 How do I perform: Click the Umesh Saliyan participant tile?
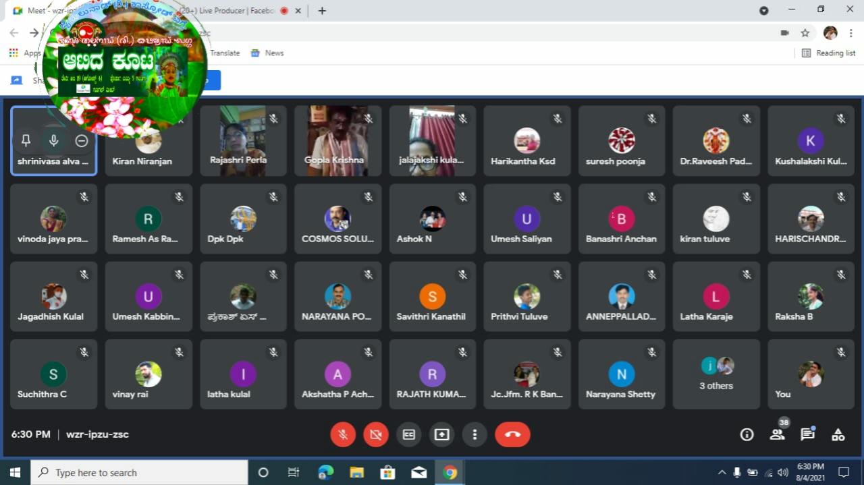pyautogui.click(x=527, y=219)
